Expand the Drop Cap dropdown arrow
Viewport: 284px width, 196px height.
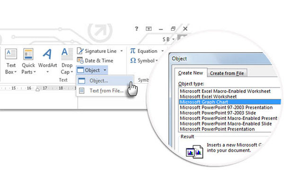click(72, 72)
